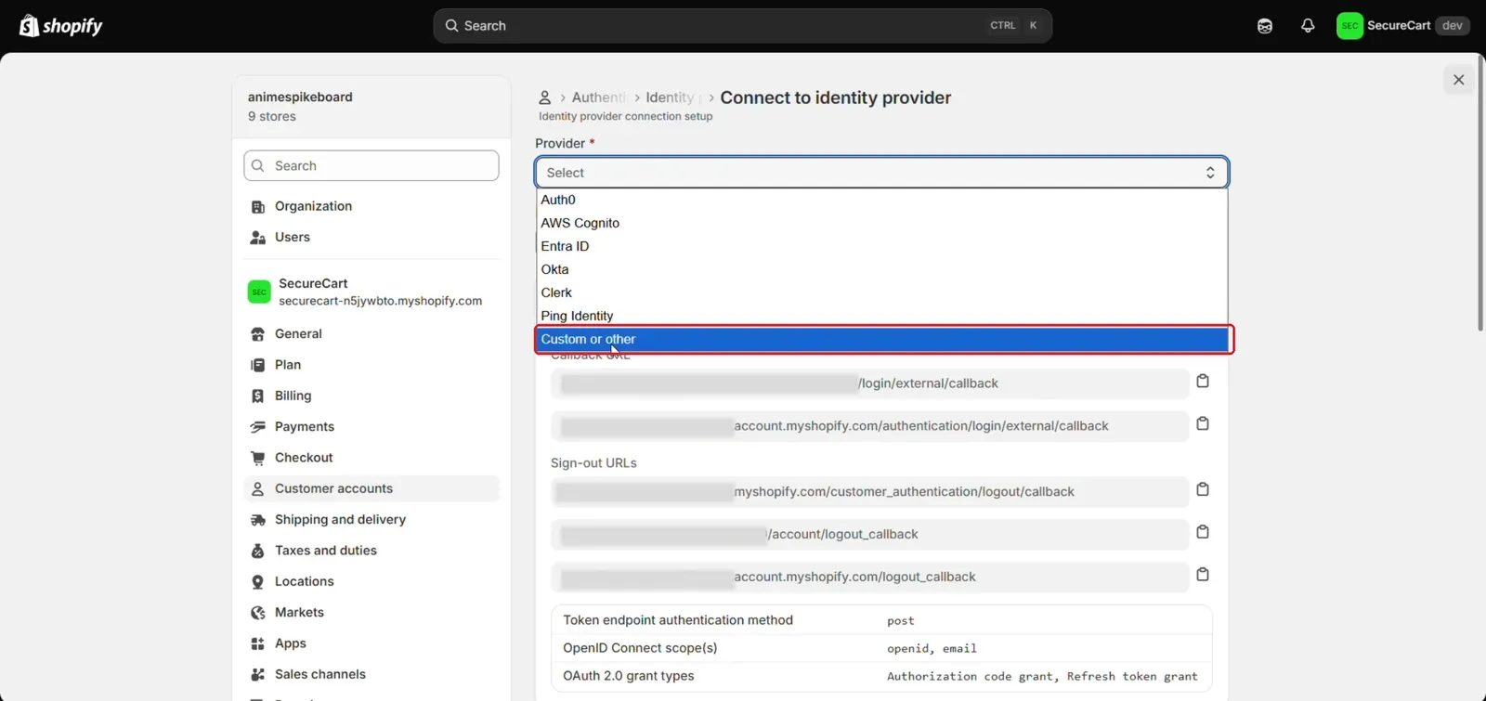The width and height of the screenshot is (1486, 701).
Task: Open General settings
Action: coord(371,333)
